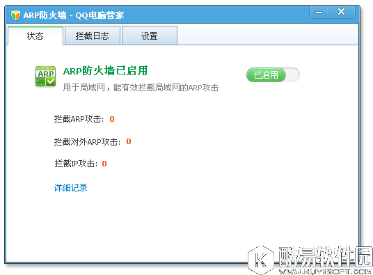Click the 拦截对外ARP攻击 count value

click(x=129, y=141)
